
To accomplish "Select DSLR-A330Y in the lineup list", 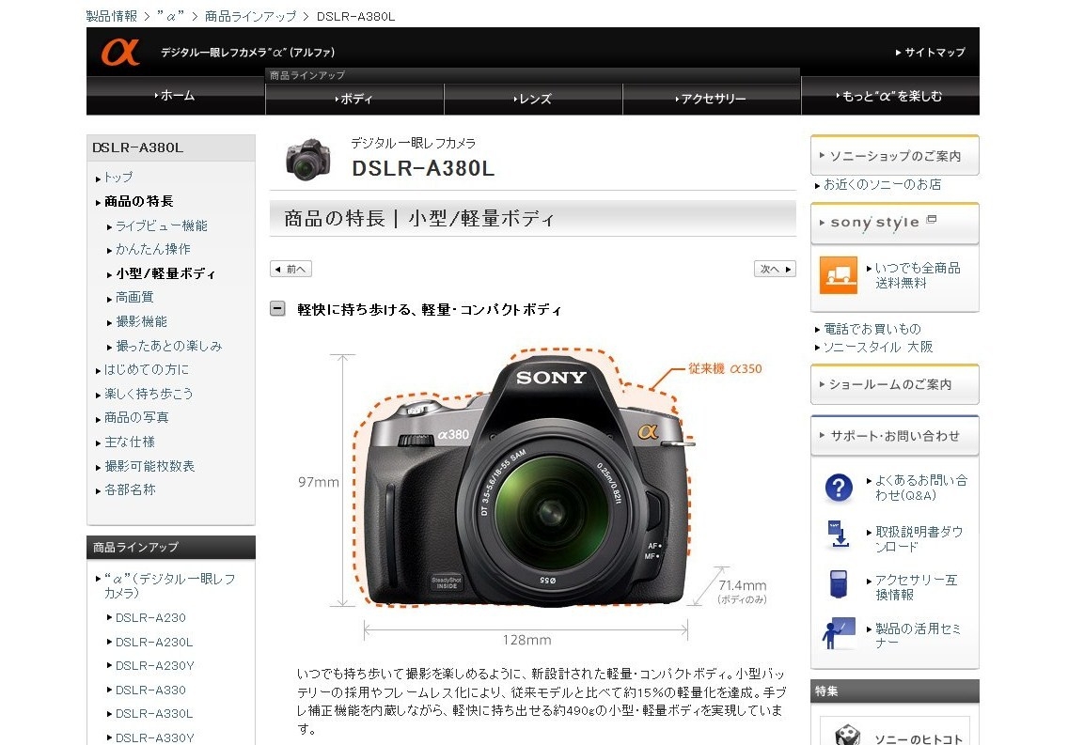I will [154, 737].
